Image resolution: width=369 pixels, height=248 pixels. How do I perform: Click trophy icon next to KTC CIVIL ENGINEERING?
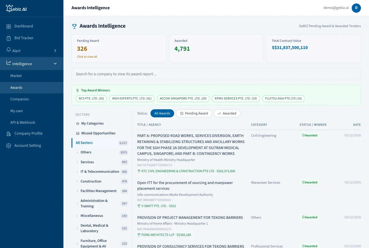139,171
